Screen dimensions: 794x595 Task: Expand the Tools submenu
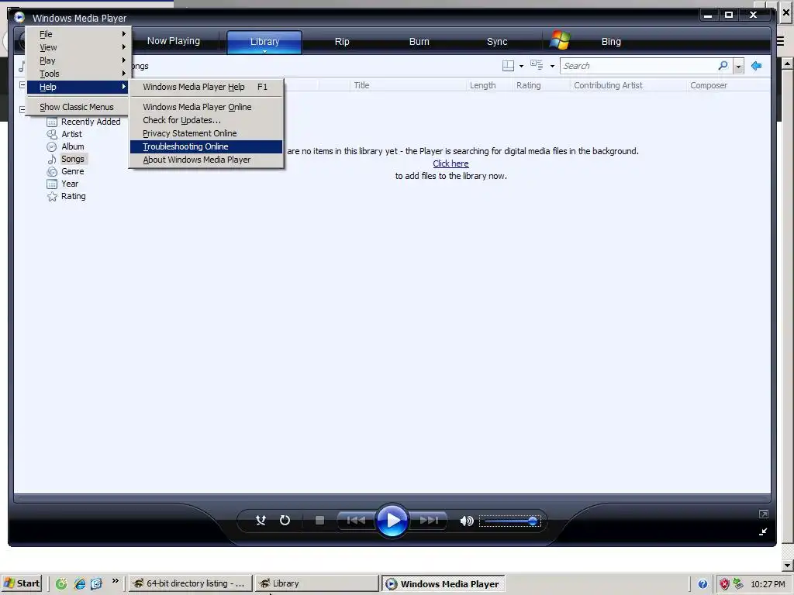(x=78, y=74)
